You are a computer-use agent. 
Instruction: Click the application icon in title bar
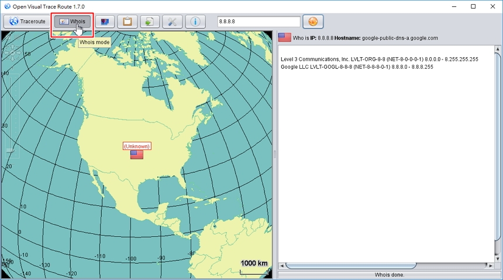pyautogui.click(x=7, y=6)
